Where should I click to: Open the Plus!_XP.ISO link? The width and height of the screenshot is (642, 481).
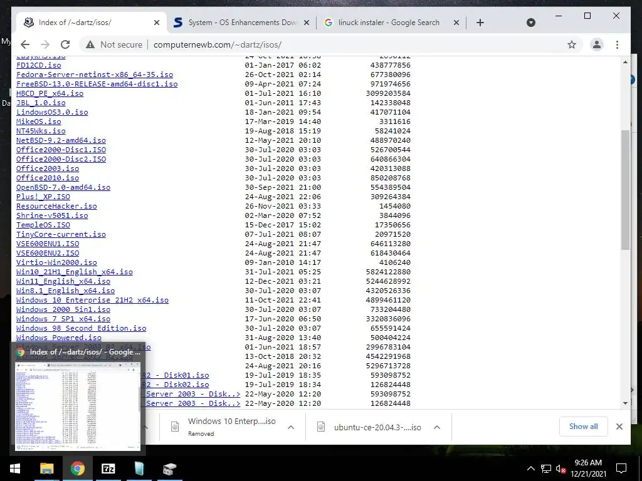pos(43,197)
